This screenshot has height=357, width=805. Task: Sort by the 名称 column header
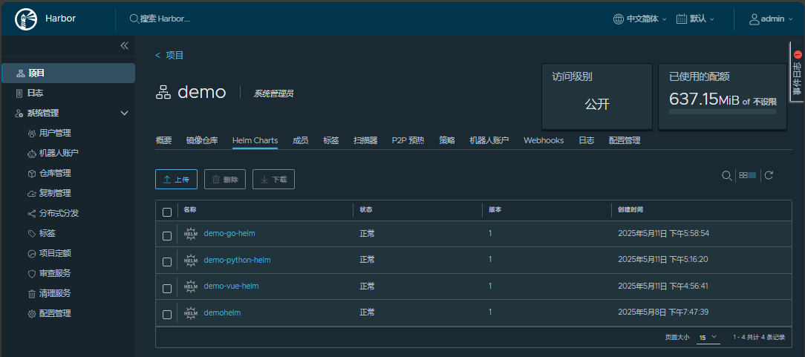(190, 210)
